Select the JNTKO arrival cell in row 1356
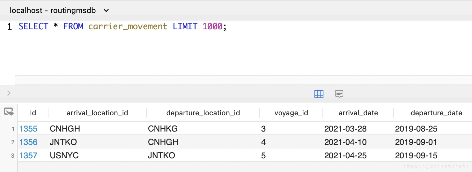Image resolution: width=472 pixels, height=172 pixels. click(x=63, y=142)
